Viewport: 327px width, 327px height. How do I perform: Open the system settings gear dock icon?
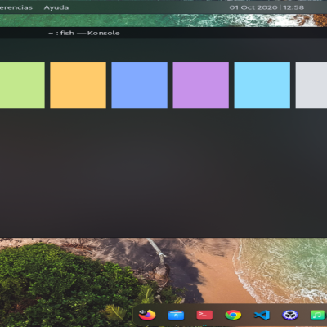tap(290, 315)
